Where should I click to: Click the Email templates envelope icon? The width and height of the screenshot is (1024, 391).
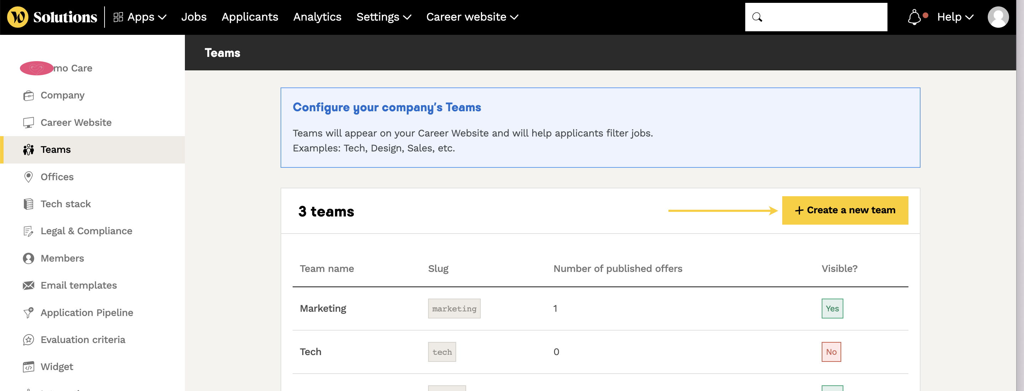(x=28, y=286)
